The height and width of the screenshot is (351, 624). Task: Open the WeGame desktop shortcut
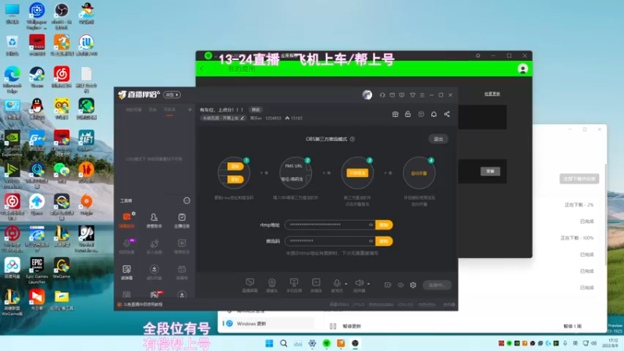point(62,268)
